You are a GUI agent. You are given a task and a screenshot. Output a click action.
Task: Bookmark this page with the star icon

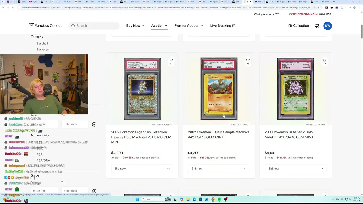point(319,8)
